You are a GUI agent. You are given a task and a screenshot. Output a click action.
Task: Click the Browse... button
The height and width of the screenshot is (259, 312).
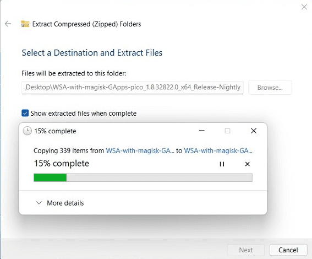(x=270, y=87)
